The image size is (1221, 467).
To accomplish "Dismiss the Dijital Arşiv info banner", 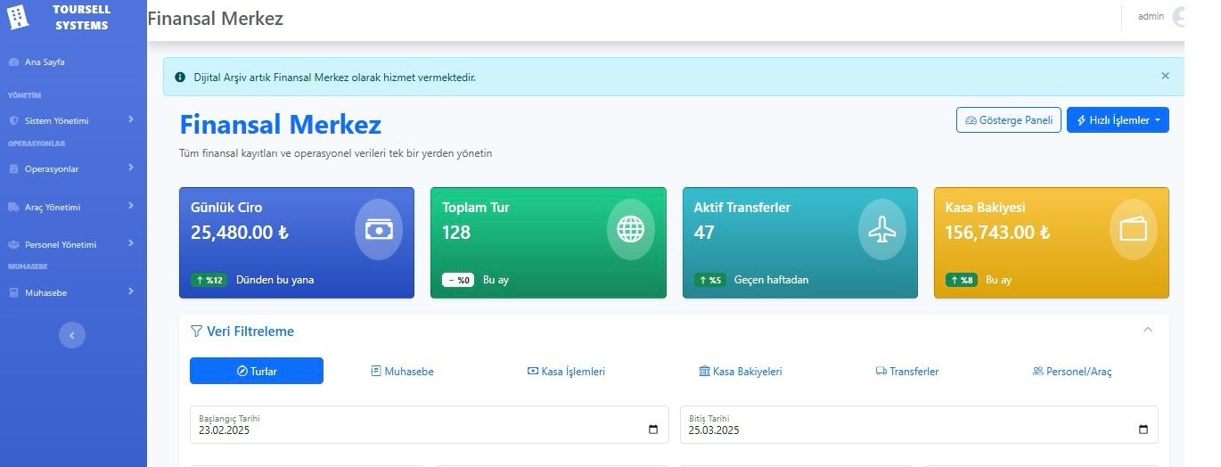I will coord(1165,77).
